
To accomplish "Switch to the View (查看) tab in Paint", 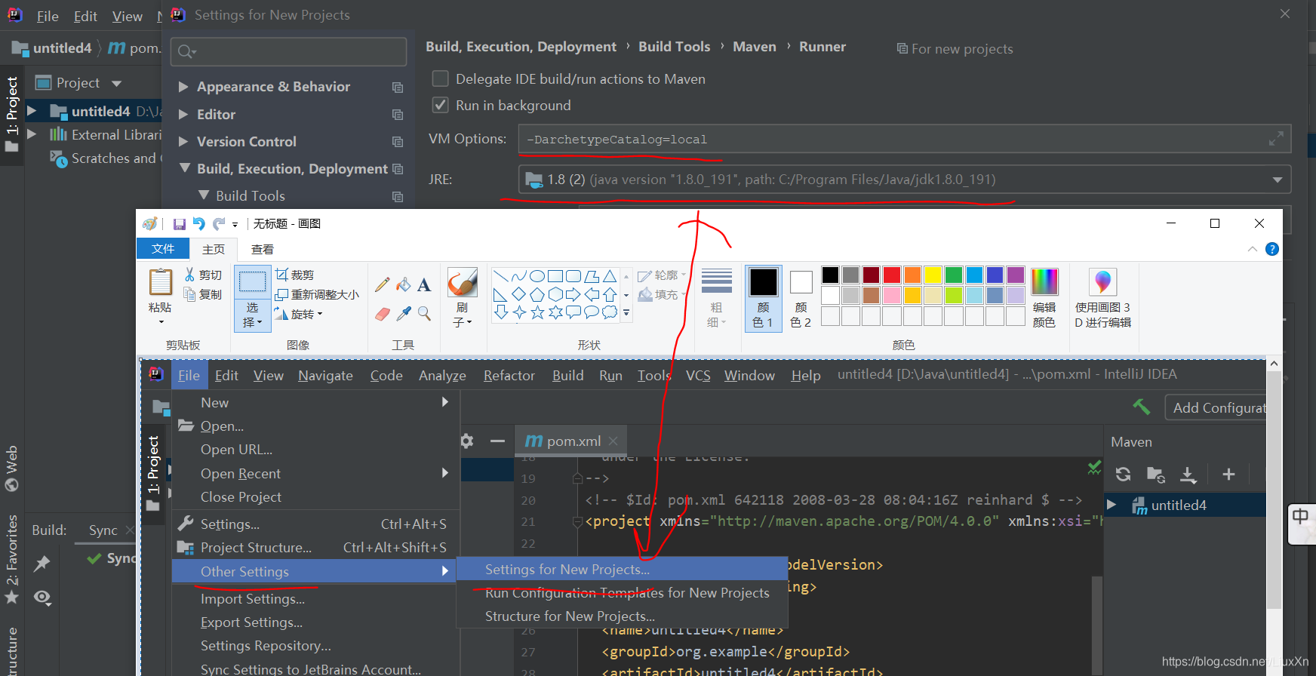I will (x=263, y=249).
